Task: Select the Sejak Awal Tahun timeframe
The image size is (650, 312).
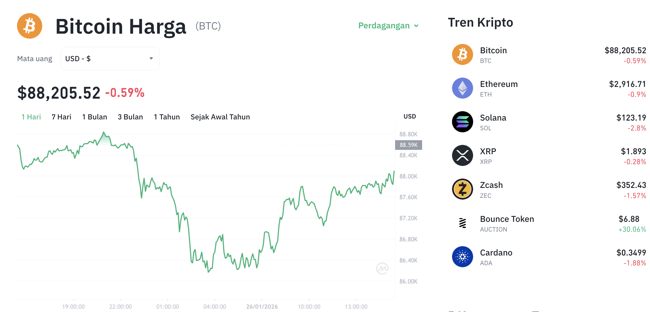Action: tap(220, 117)
